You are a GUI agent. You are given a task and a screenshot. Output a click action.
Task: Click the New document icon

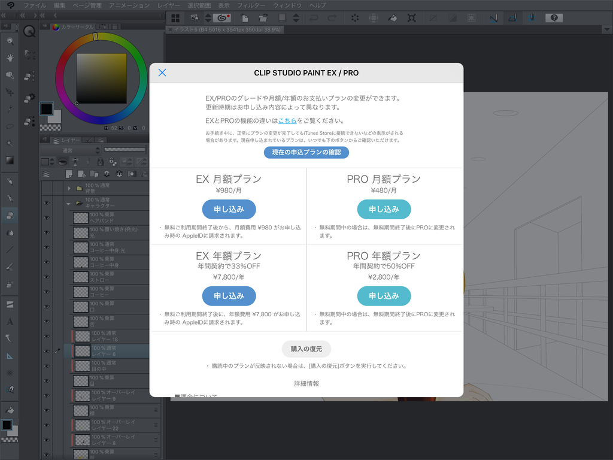(x=245, y=18)
